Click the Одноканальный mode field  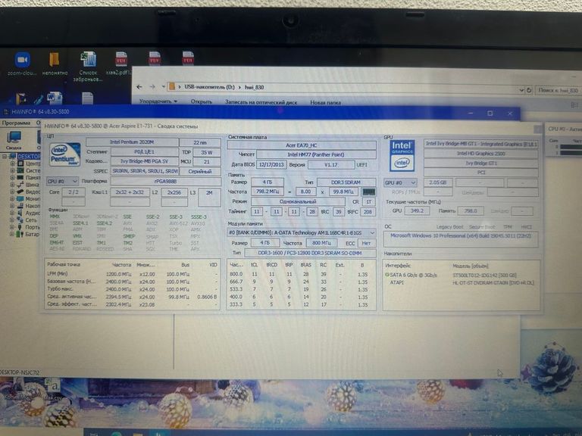coord(298,201)
